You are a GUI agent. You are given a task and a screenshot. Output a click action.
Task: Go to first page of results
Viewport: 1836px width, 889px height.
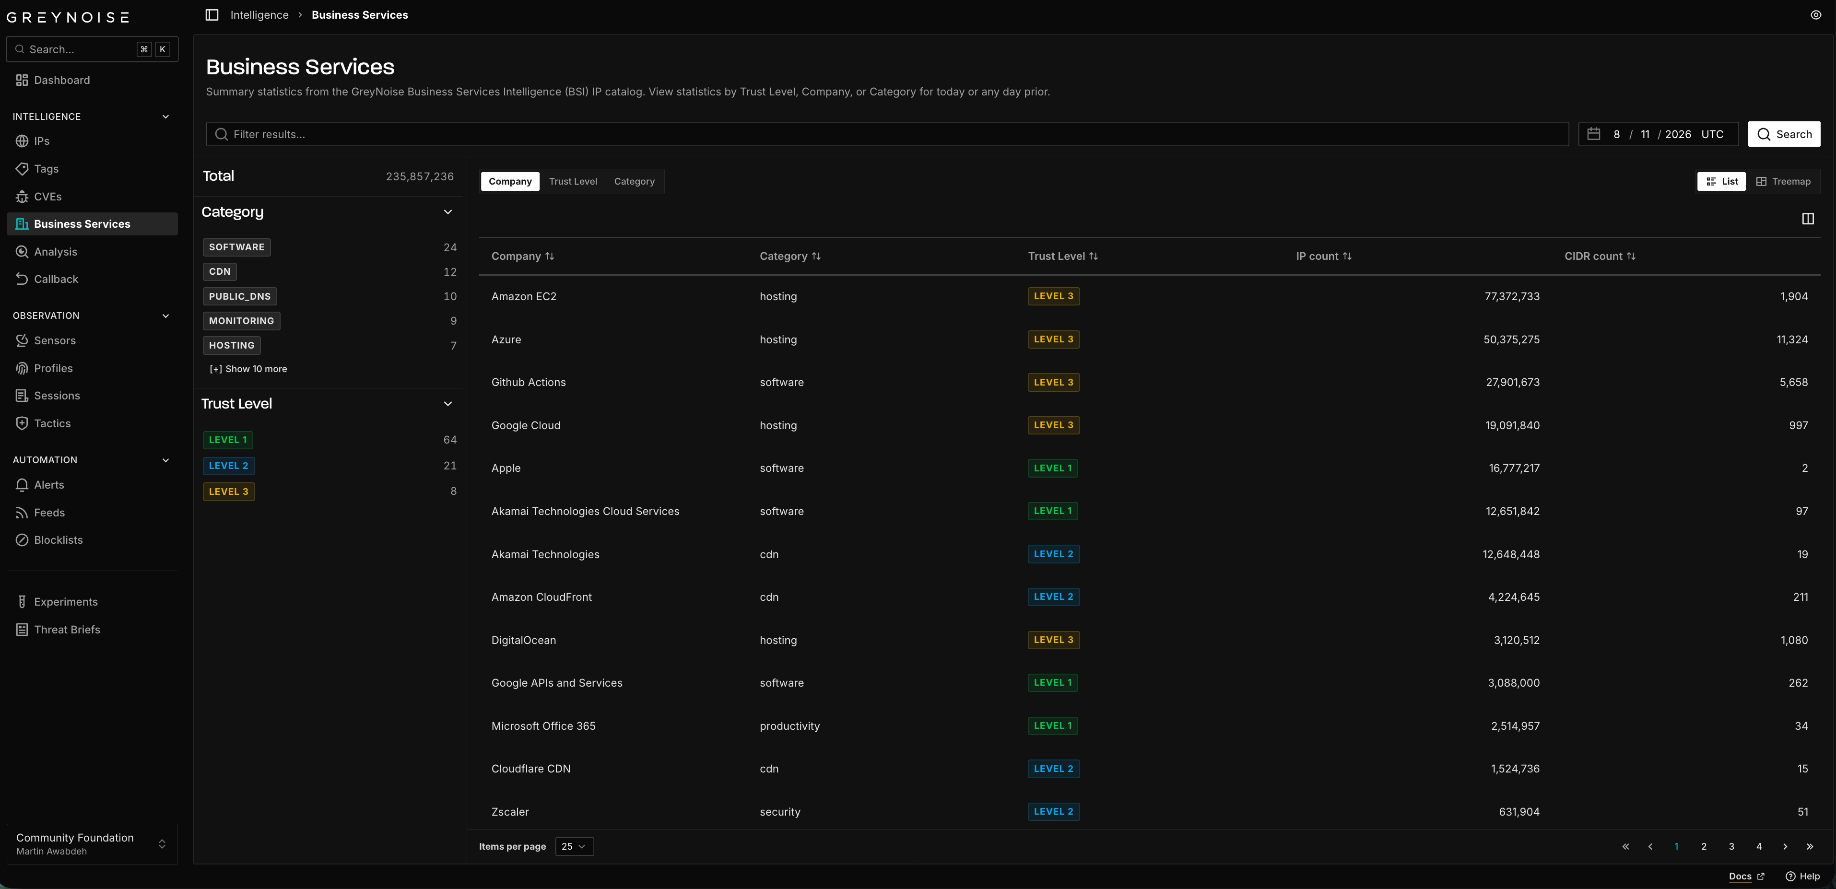(1626, 846)
